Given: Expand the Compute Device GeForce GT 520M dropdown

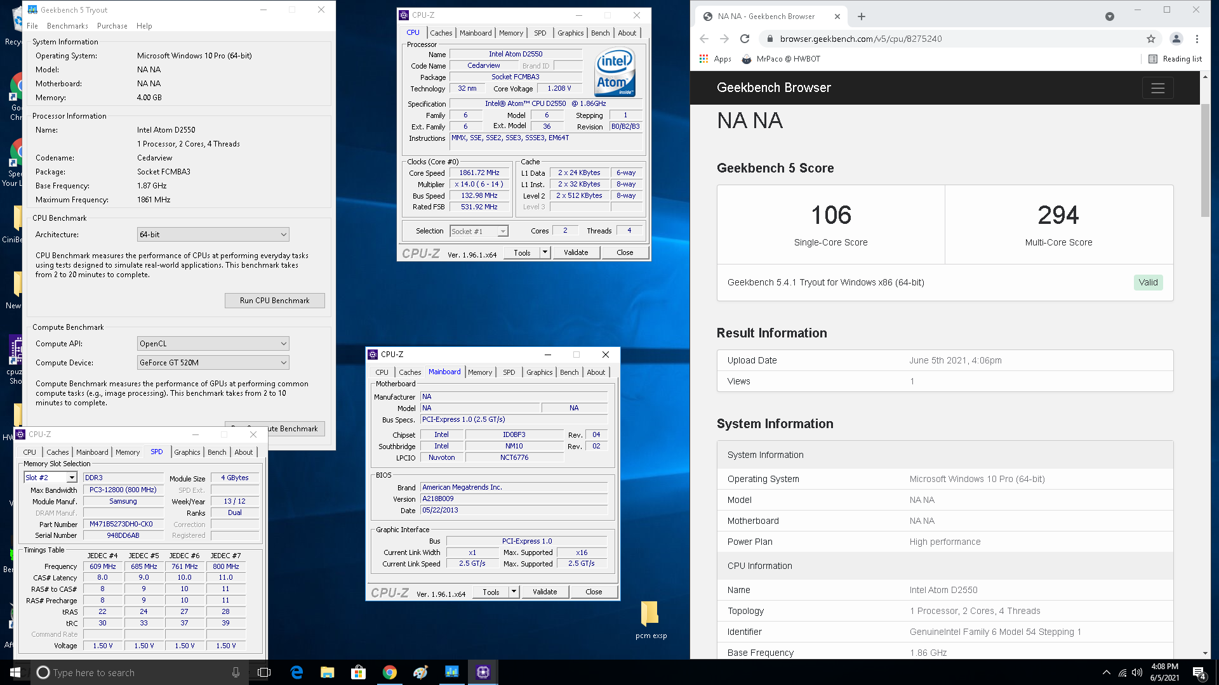Looking at the screenshot, I should [x=213, y=363].
